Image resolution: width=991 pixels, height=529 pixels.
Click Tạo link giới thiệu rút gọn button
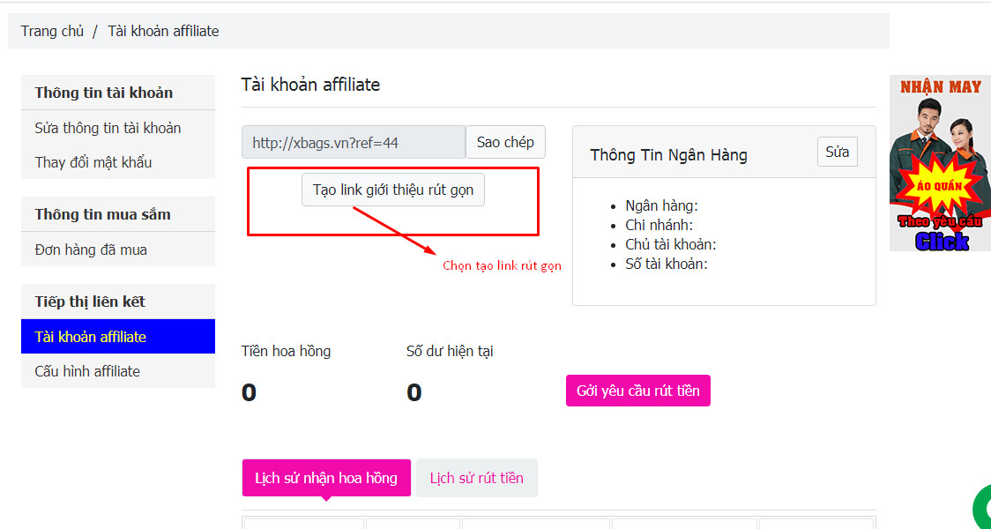pyautogui.click(x=393, y=190)
